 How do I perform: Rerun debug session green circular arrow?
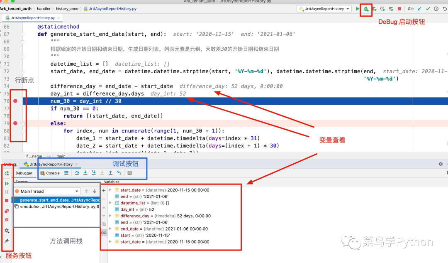click(x=7, y=173)
